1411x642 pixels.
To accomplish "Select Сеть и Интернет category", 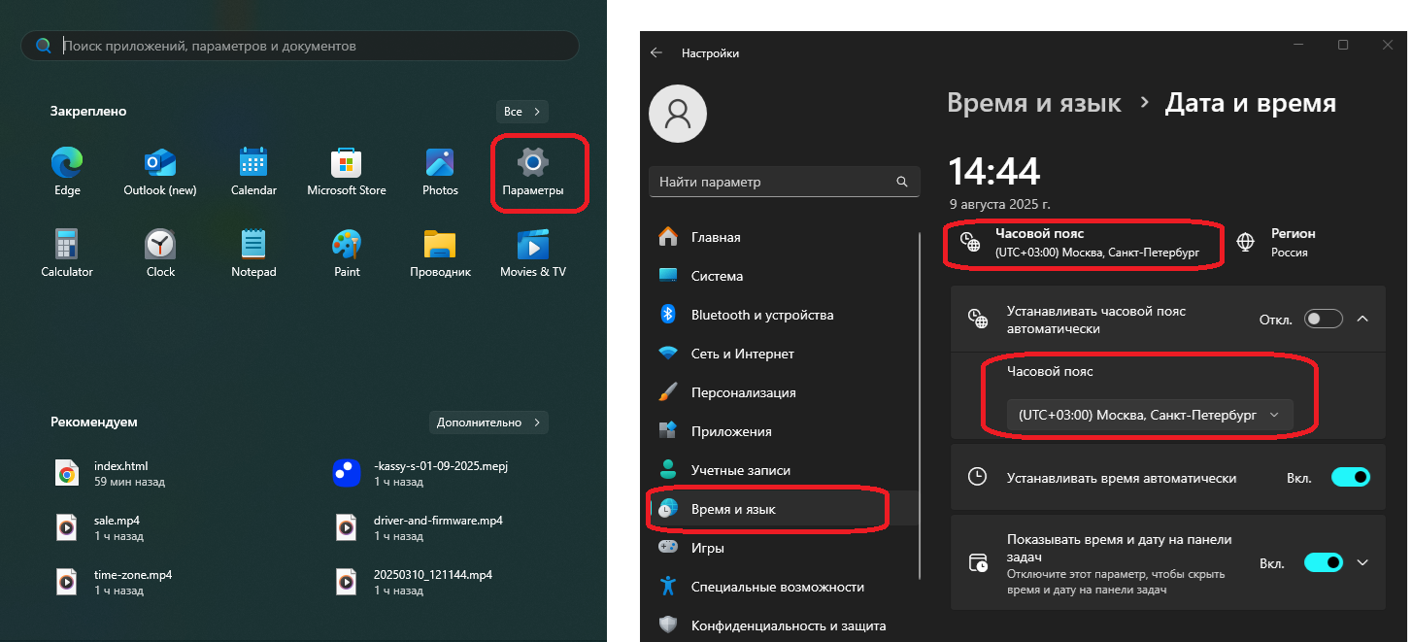I will pos(781,354).
